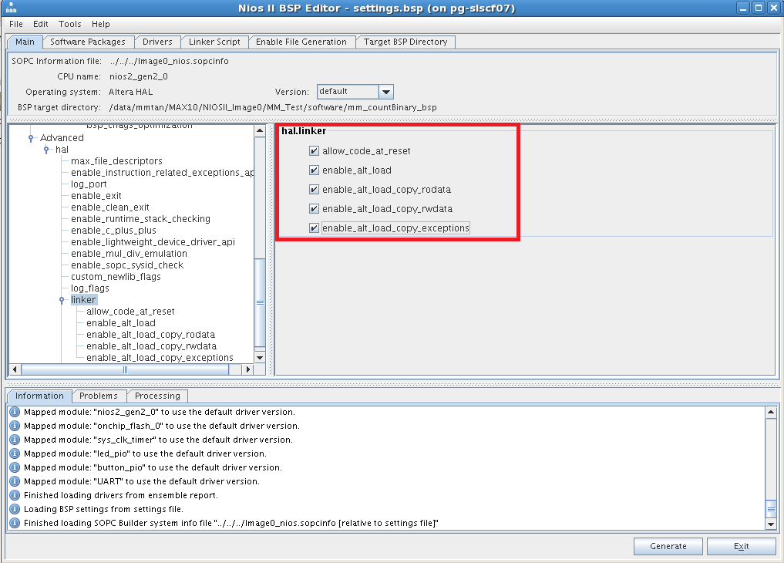Select enable_instruction_related_exceptions_api tree item
This screenshot has width=784, height=563.
click(x=163, y=173)
